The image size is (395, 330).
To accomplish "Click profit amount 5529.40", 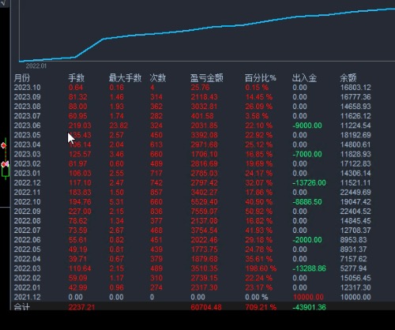I will (204, 202).
